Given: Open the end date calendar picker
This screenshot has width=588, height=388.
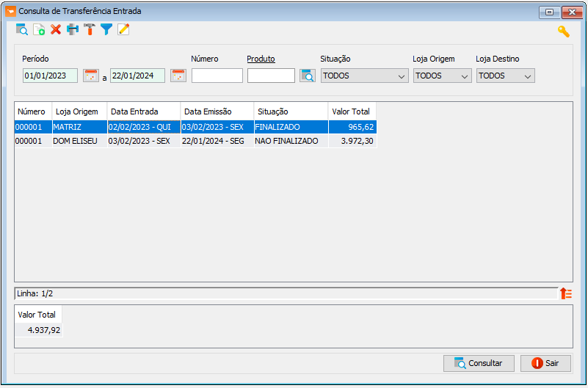Looking at the screenshot, I should click(178, 76).
